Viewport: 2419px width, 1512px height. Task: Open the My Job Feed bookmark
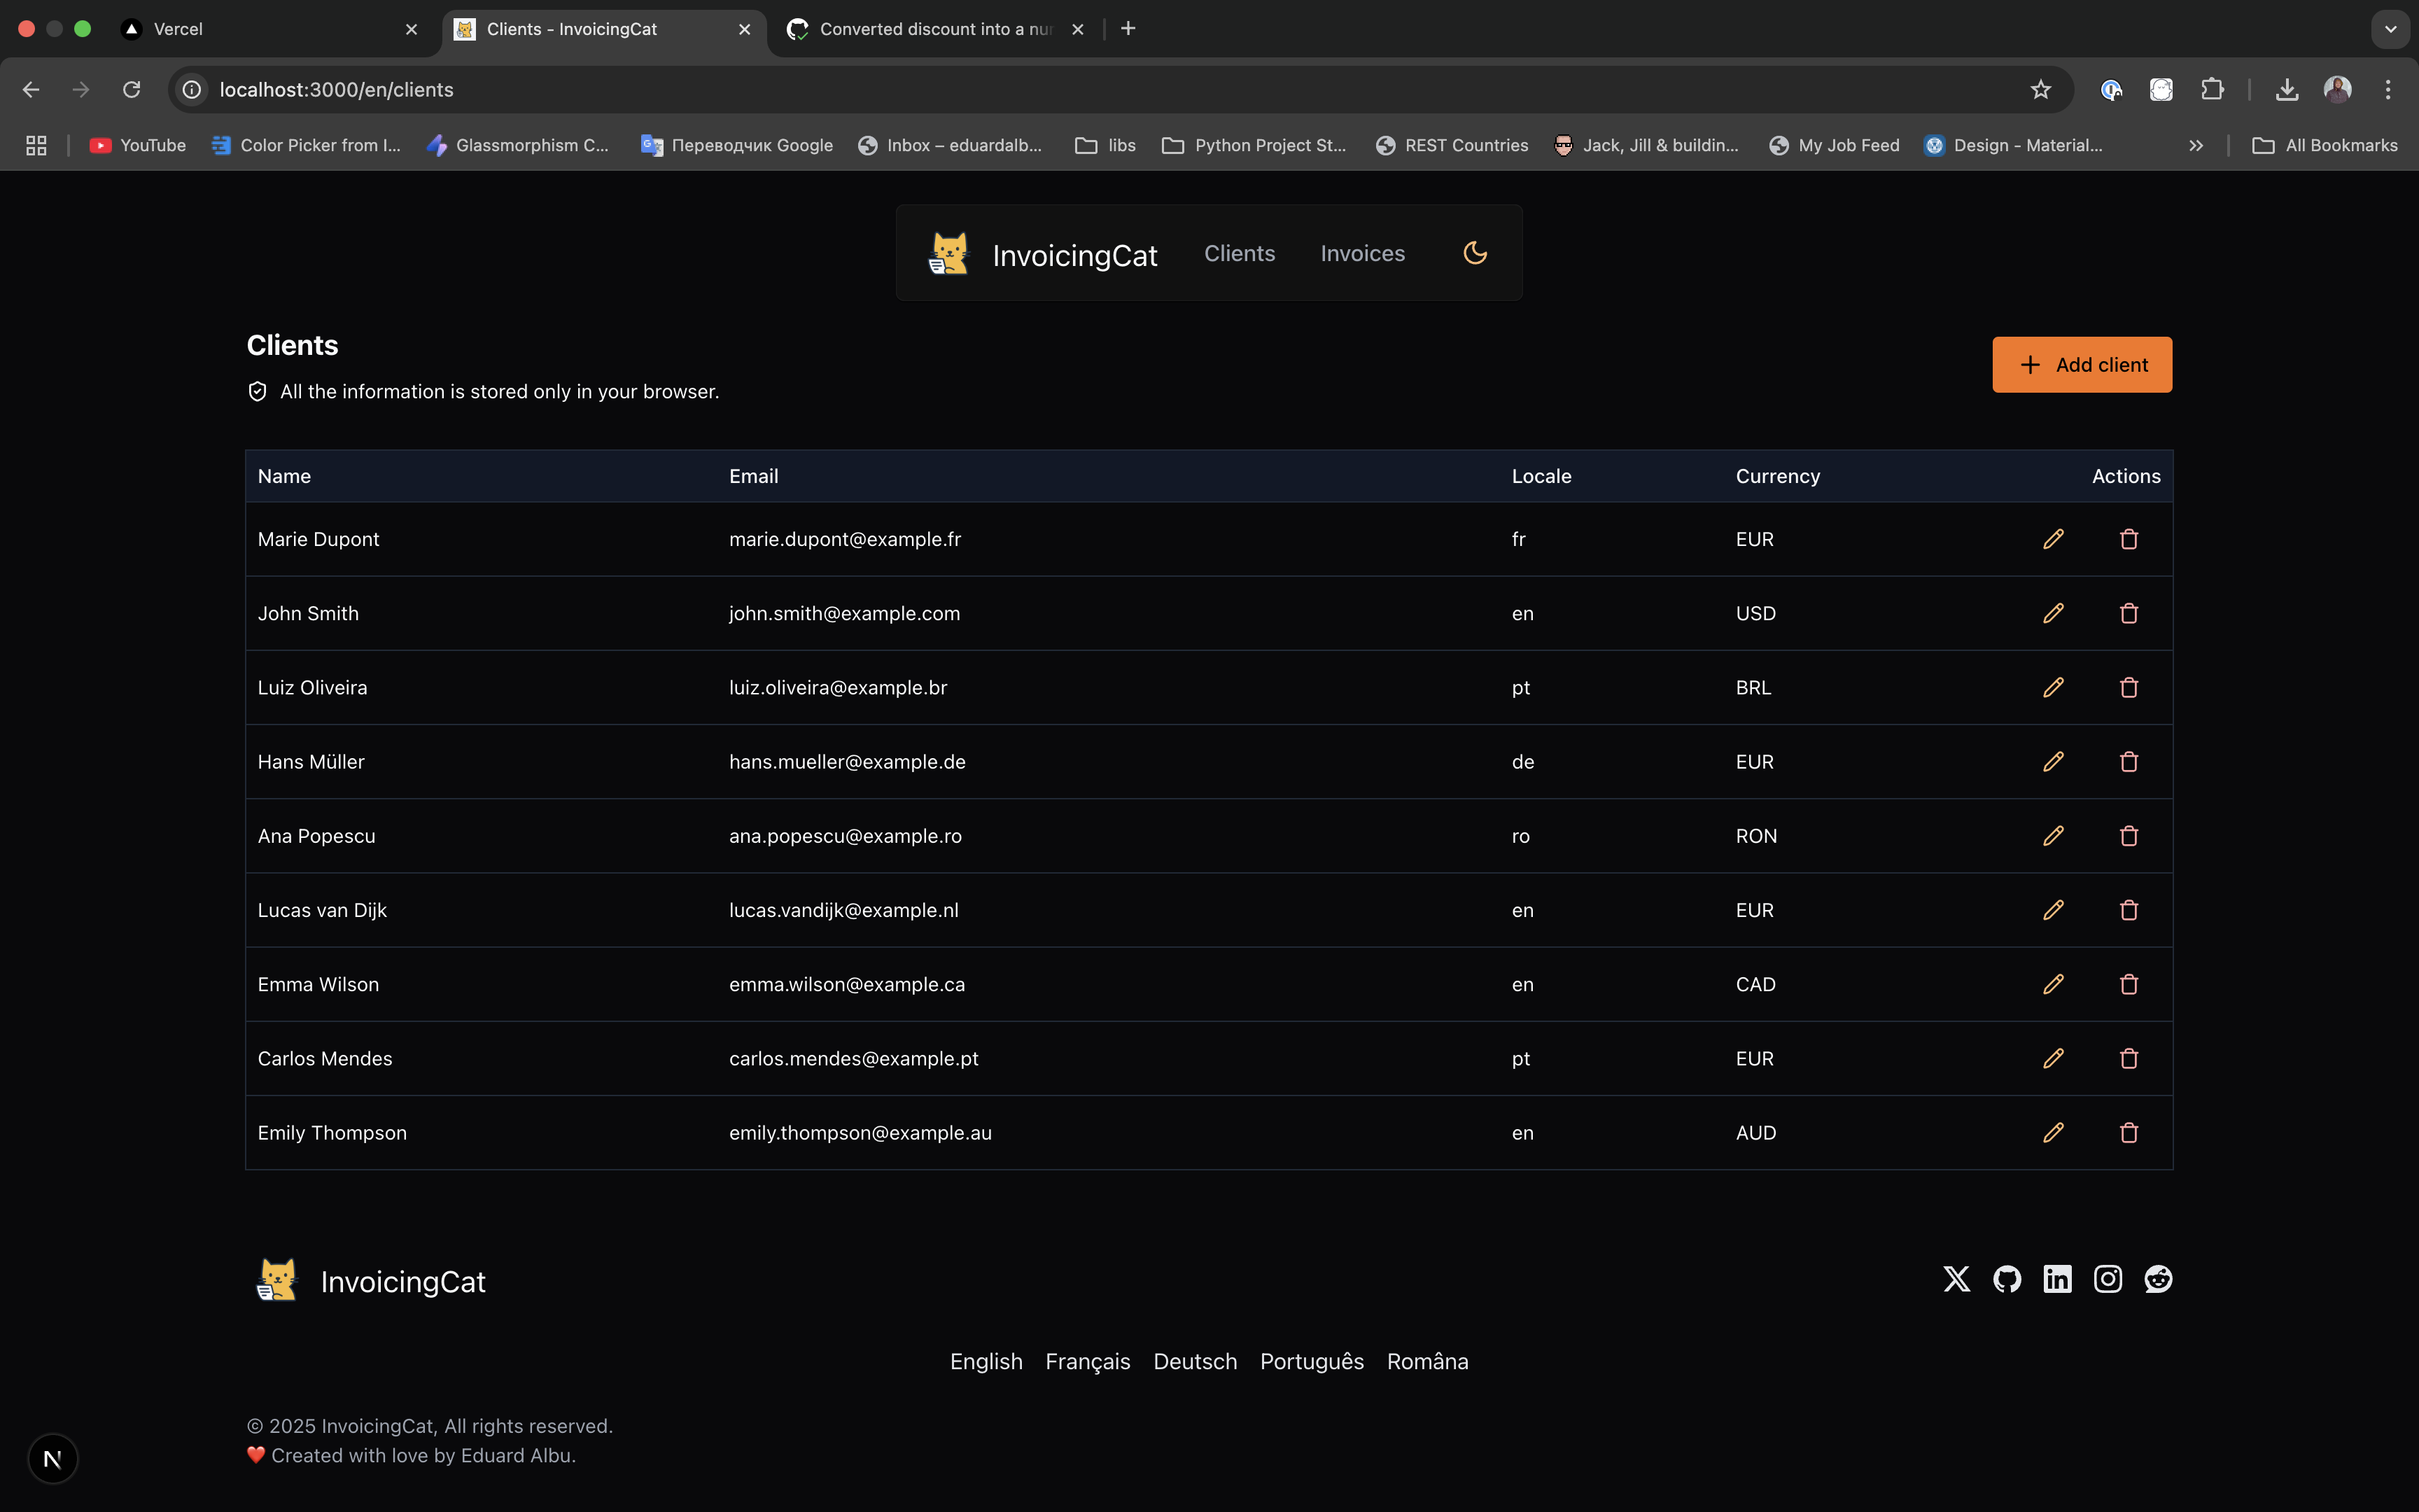click(x=1835, y=146)
